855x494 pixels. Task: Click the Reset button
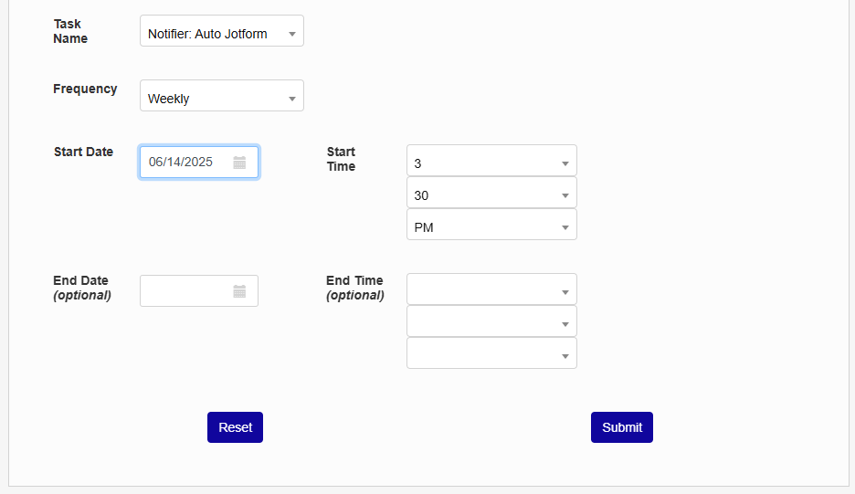235,427
